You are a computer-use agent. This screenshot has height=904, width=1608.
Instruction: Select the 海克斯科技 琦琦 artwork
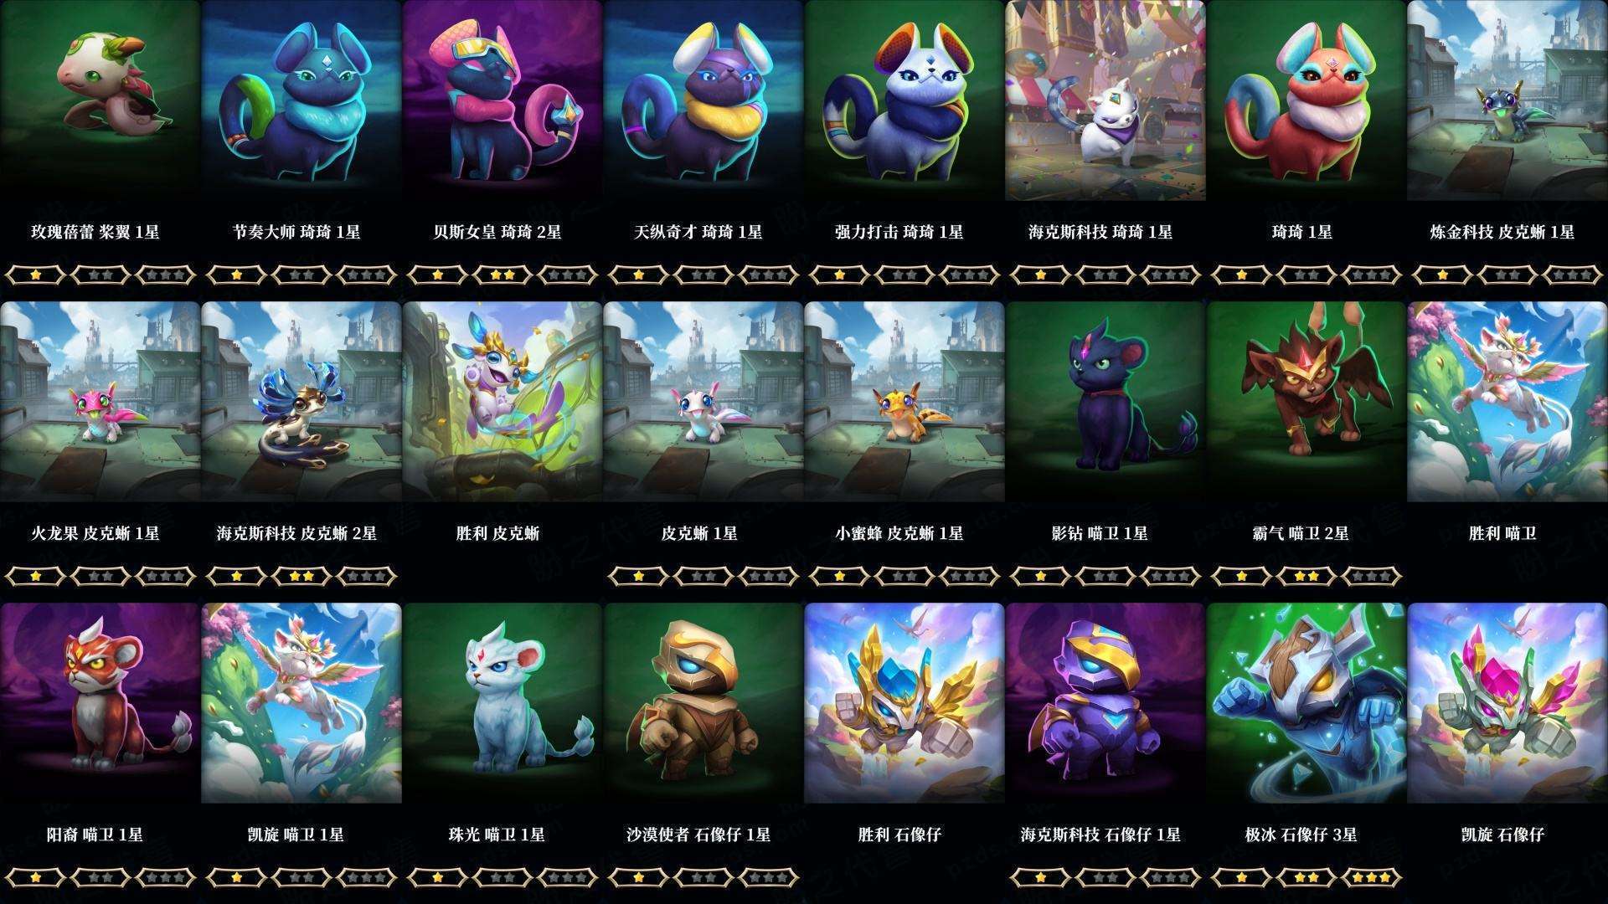(1105, 100)
